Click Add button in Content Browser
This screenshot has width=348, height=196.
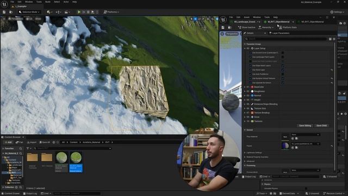(x=8, y=142)
